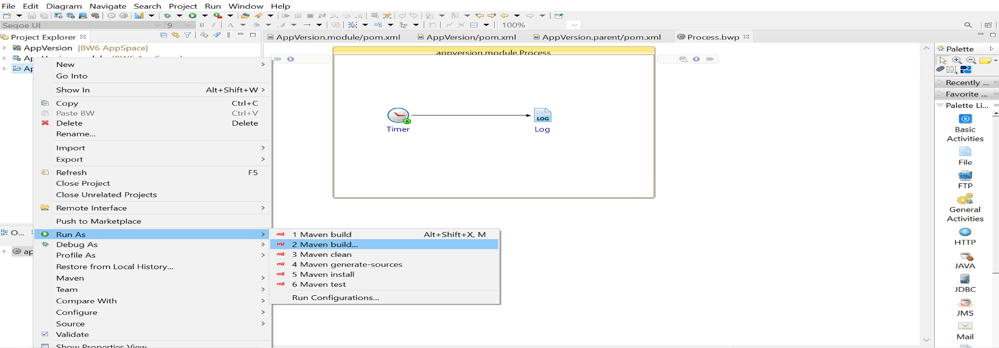
Task: Choose "2 Maven build..." from the submenu
Action: [x=325, y=244]
